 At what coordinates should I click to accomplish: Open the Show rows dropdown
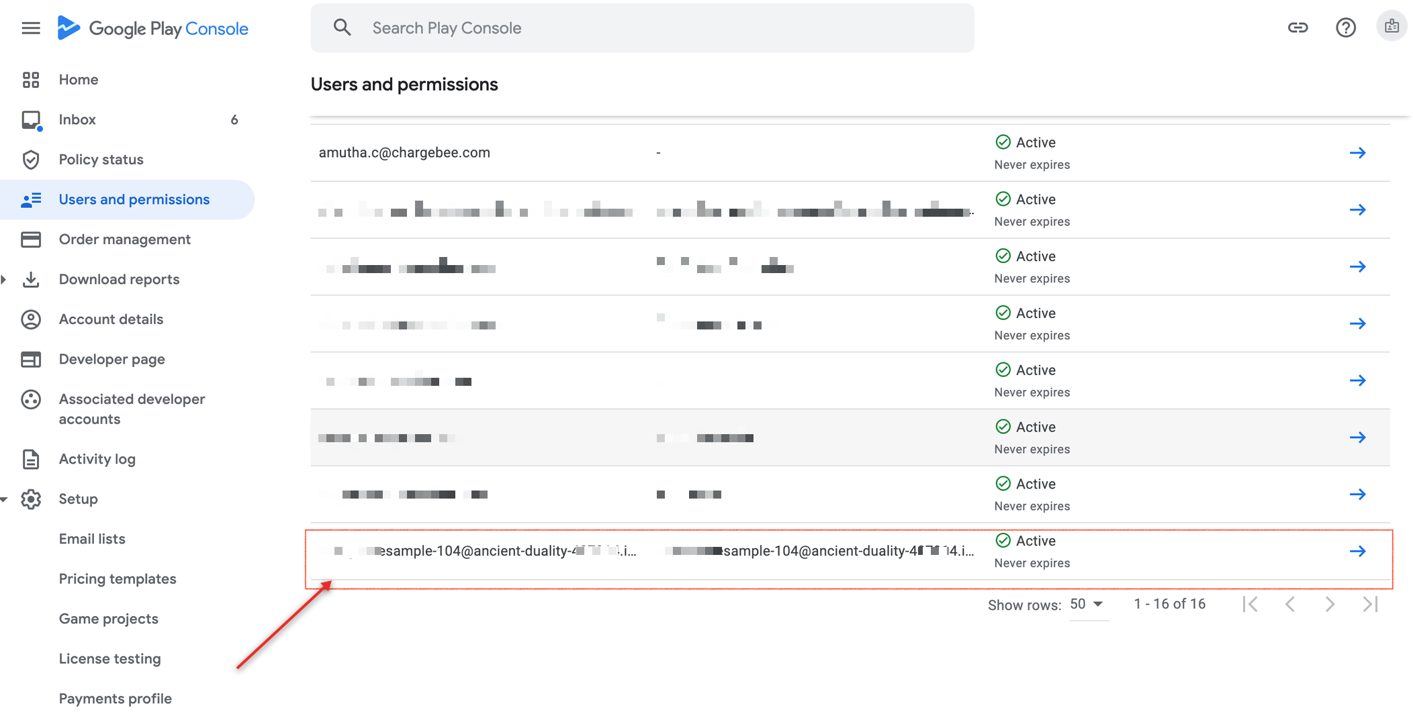(1087, 605)
